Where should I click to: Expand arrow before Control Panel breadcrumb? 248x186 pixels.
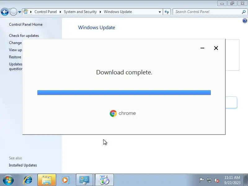click(31, 12)
